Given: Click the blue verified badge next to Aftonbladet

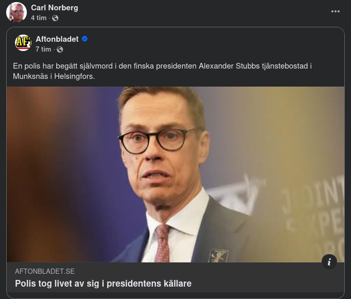Looking at the screenshot, I should click(85, 39).
